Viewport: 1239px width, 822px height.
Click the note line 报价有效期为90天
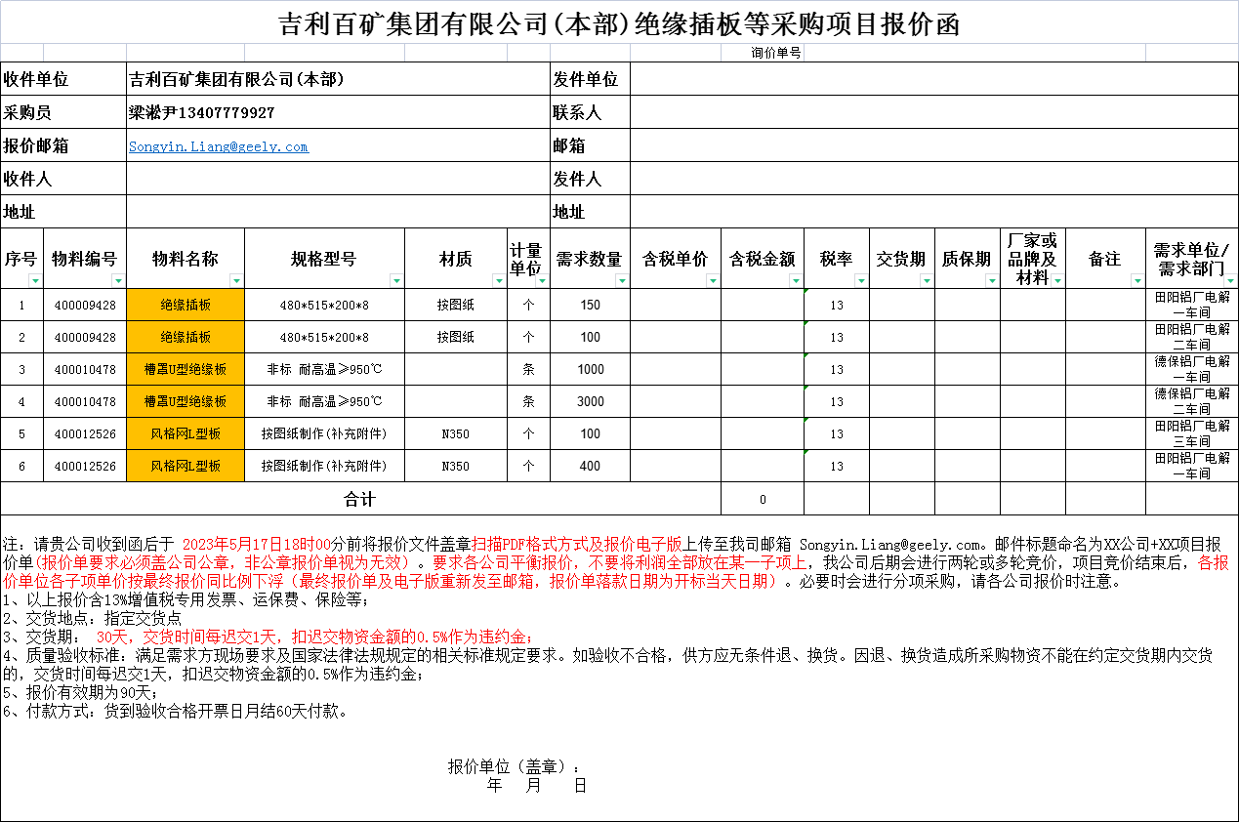pyautogui.click(x=80, y=692)
